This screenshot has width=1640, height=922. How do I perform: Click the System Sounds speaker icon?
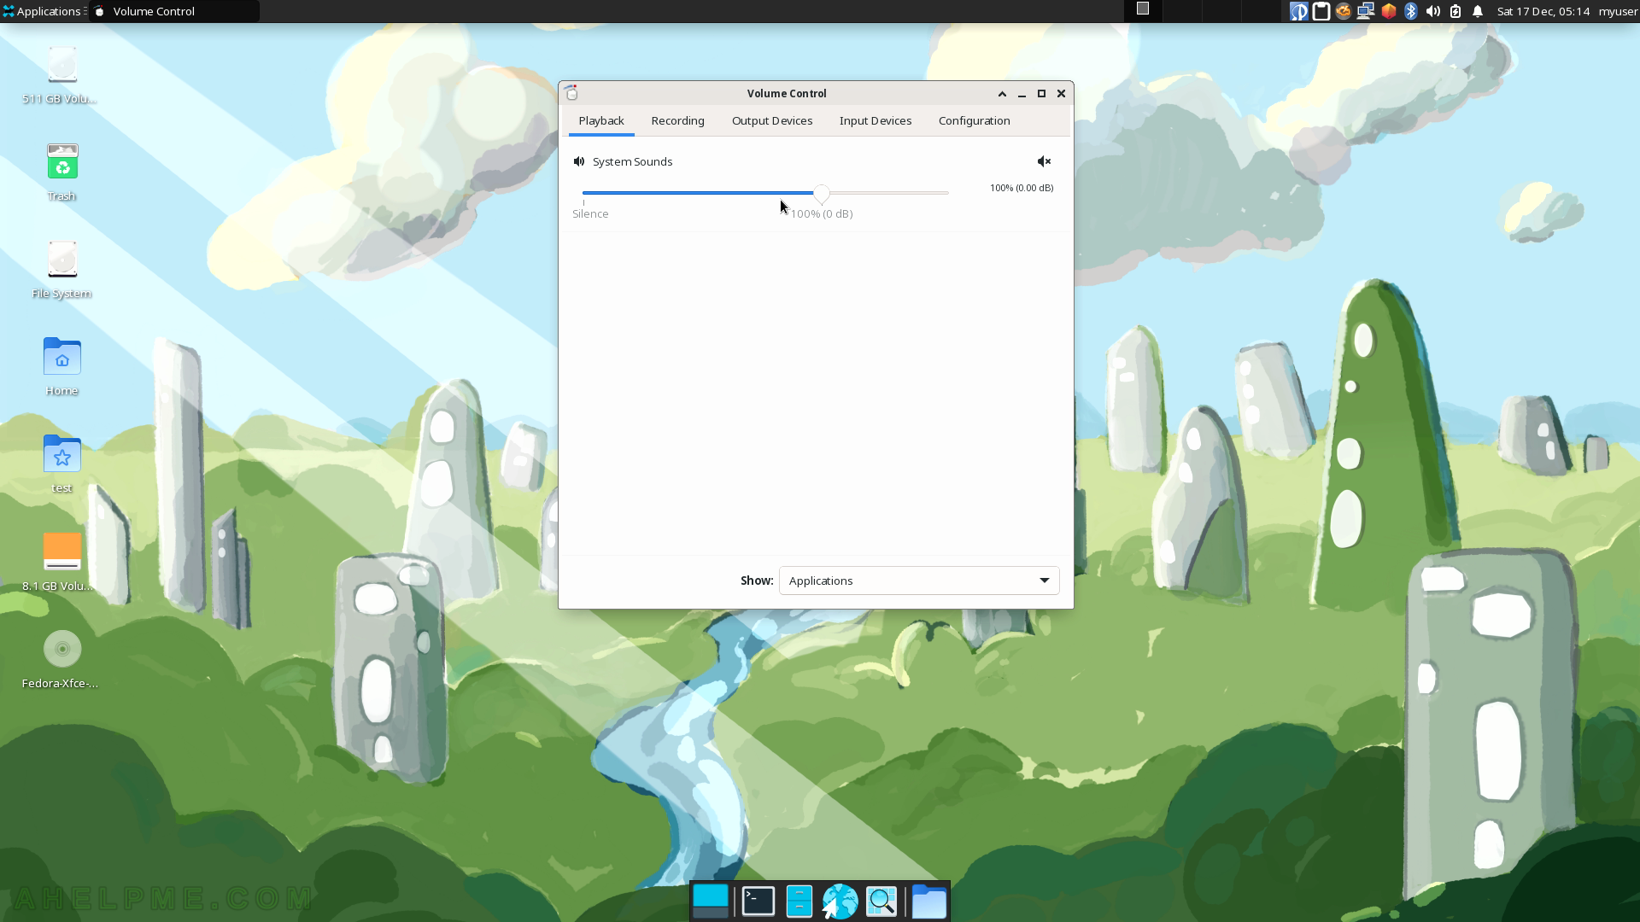(579, 161)
